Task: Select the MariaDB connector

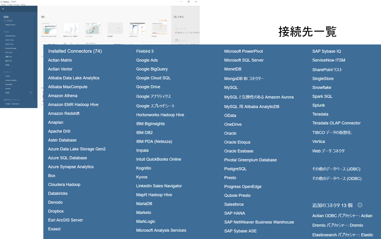Action: 144,204
